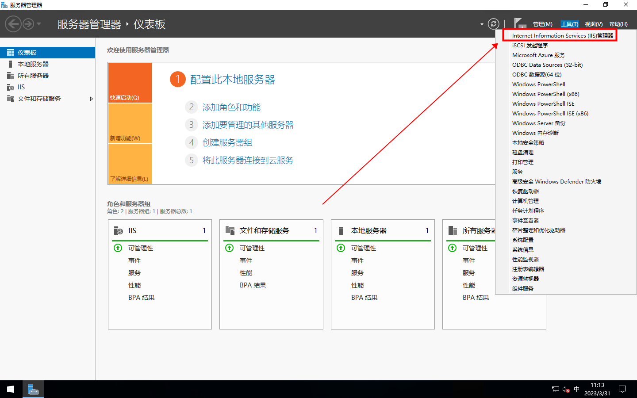Choose 任务计划程序 menu item
The height and width of the screenshot is (398, 637).
pos(528,210)
